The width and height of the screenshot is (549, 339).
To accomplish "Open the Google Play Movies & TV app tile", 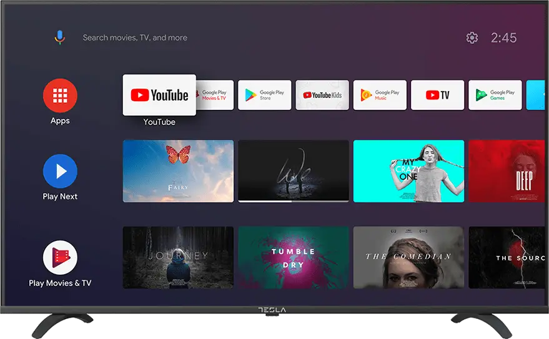I will [215, 95].
